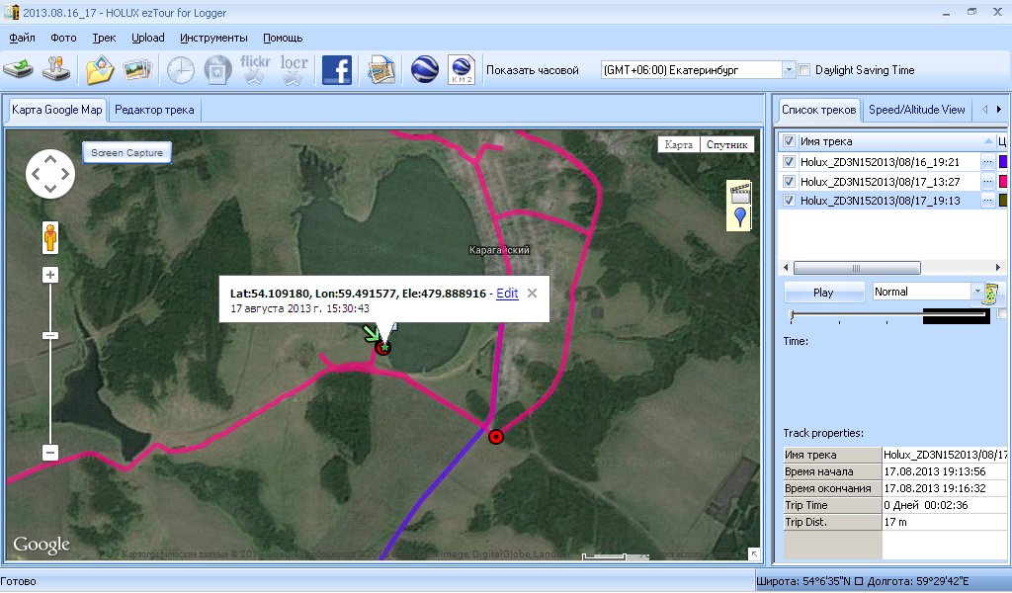
Task: Open the Файл menu
Action: click(x=22, y=38)
